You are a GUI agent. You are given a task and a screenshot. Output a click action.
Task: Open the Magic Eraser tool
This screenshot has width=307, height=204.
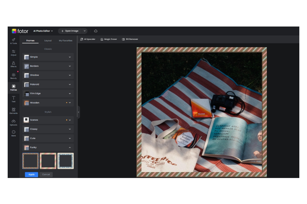[x=109, y=39]
